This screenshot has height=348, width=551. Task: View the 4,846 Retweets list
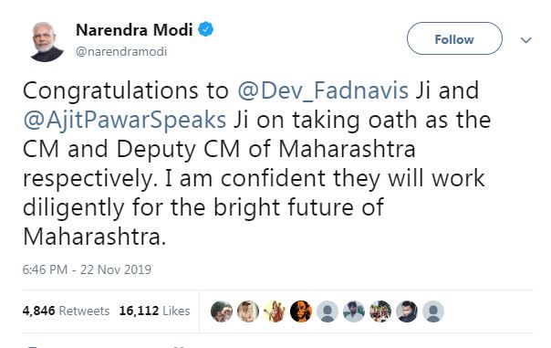point(66,311)
